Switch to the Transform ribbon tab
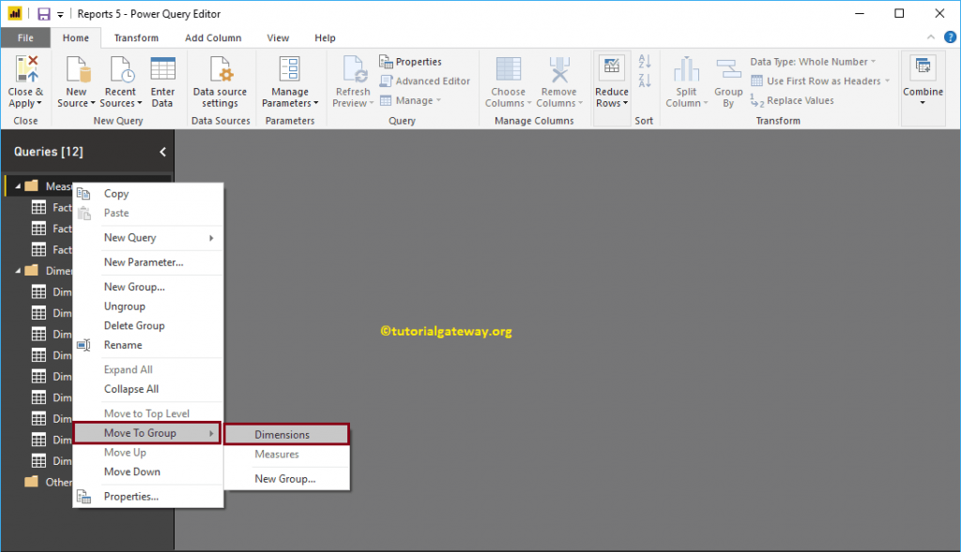The image size is (961, 552). 136,37
